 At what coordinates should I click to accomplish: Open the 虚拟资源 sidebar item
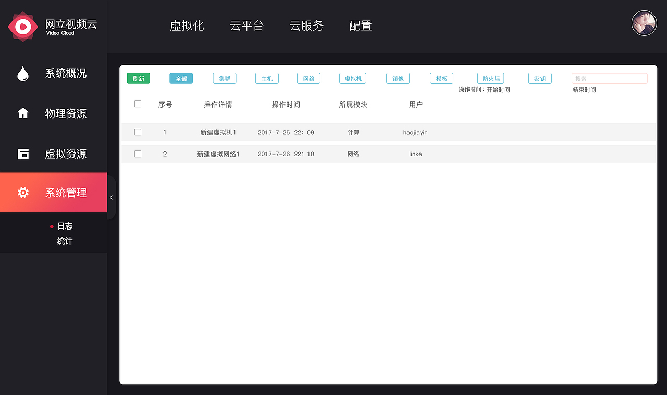53,154
